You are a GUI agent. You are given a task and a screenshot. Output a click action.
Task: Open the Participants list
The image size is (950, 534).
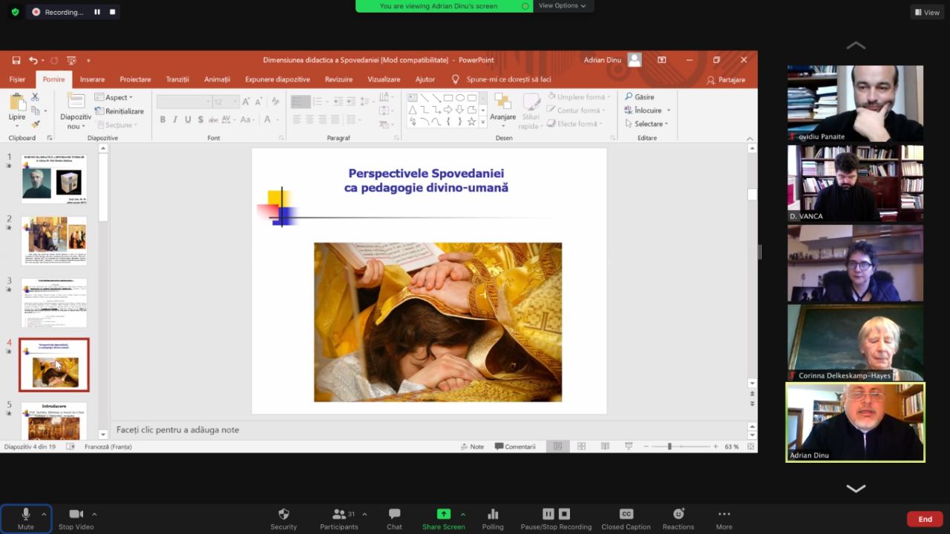coord(339,515)
